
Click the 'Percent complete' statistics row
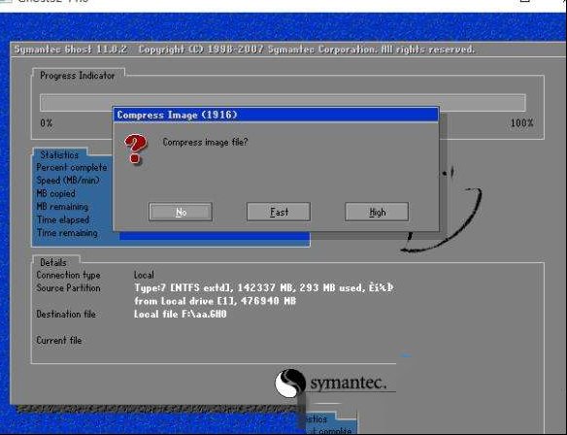72,167
